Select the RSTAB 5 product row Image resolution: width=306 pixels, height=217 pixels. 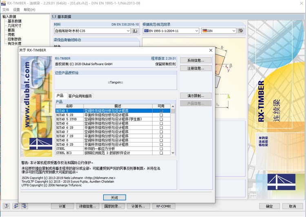[113, 111]
